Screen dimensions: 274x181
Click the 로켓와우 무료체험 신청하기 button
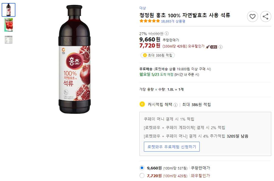[172, 147]
